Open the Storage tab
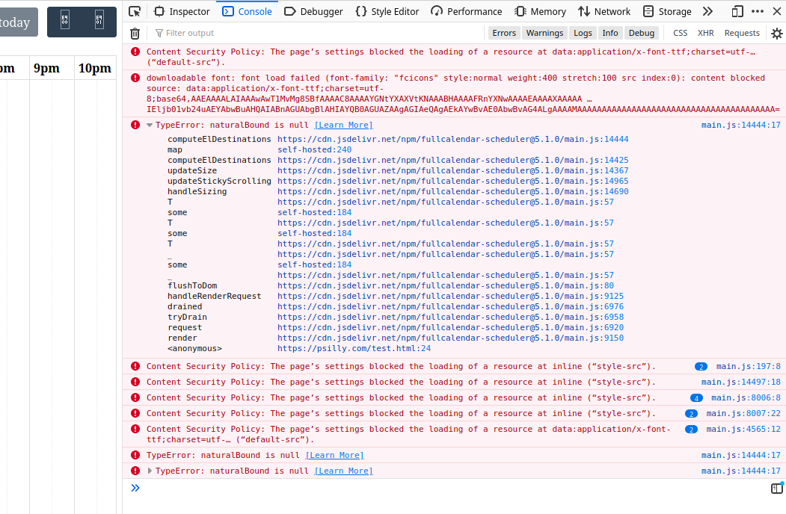 coord(667,11)
